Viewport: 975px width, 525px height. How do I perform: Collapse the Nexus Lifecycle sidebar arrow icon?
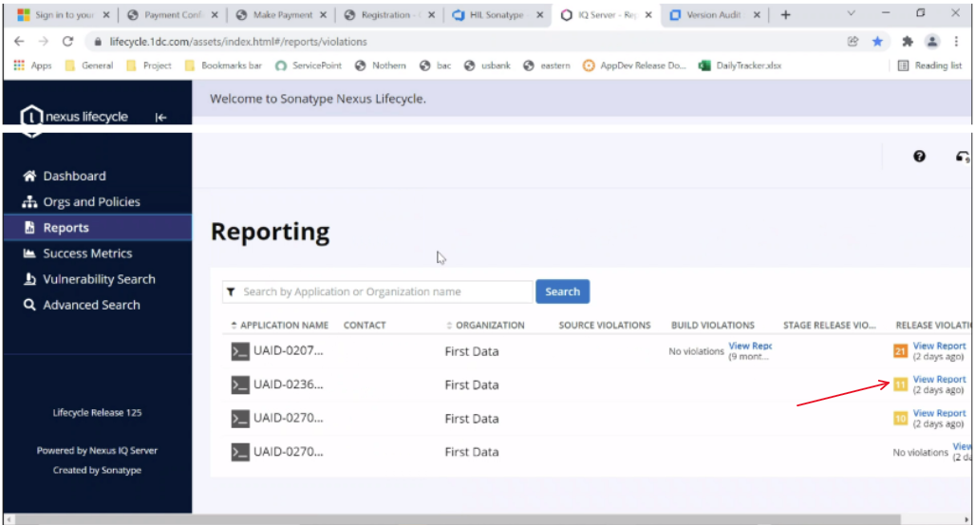(160, 117)
